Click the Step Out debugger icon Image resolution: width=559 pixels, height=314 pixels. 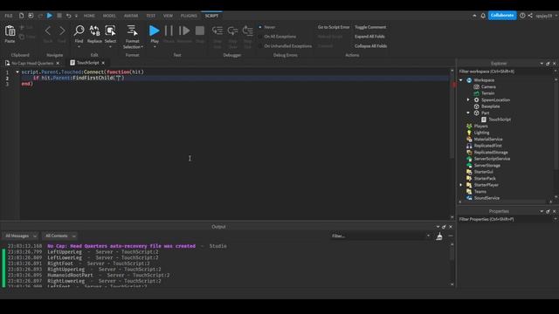(x=248, y=31)
